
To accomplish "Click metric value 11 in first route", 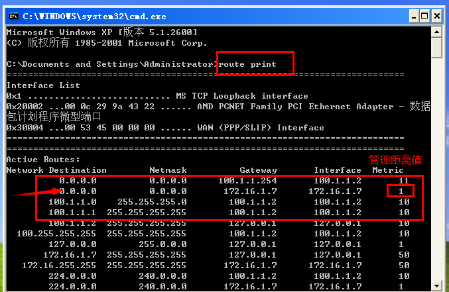I will pyautogui.click(x=404, y=181).
